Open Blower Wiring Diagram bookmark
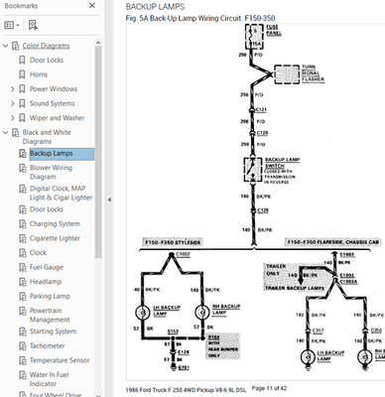The width and height of the screenshot is (385, 397). pos(51,172)
